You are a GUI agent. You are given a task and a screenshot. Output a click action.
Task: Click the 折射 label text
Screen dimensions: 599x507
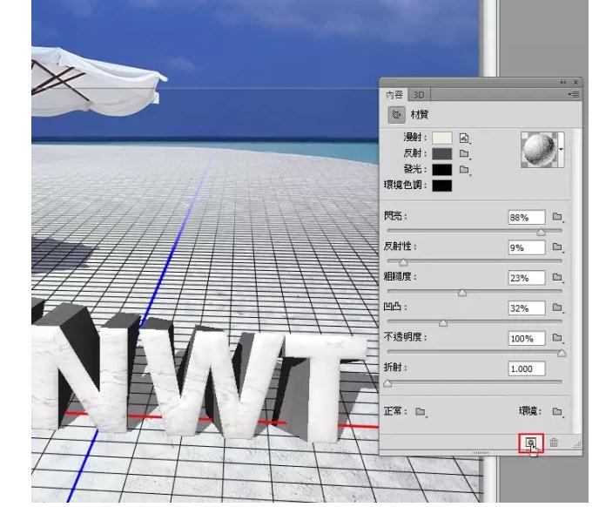click(x=394, y=368)
